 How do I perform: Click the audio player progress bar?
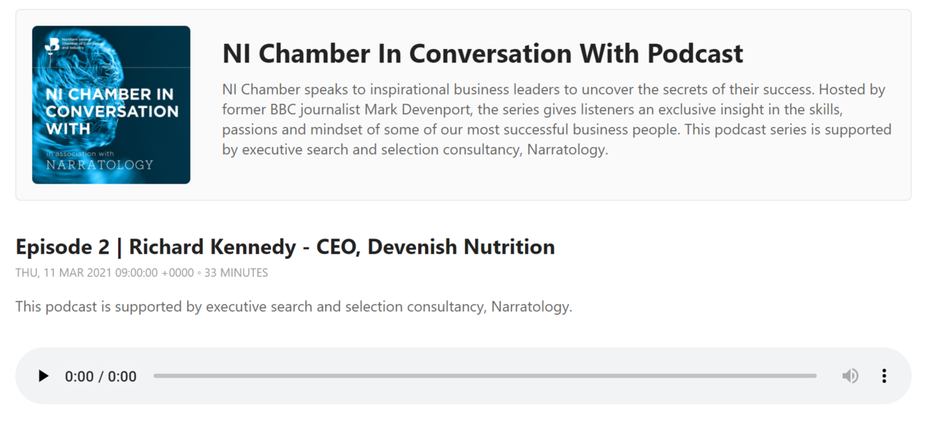pyautogui.click(x=485, y=376)
